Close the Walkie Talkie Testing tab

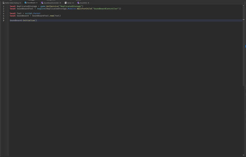coord(20,3)
